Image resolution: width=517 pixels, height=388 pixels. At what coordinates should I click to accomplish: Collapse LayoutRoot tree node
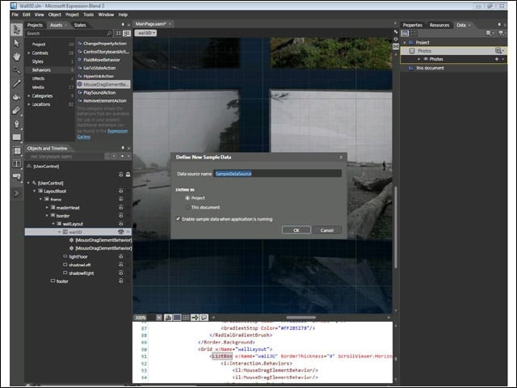point(34,191)
